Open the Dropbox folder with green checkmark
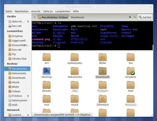This screenshot has width=157, height=121. click(131, 71)
